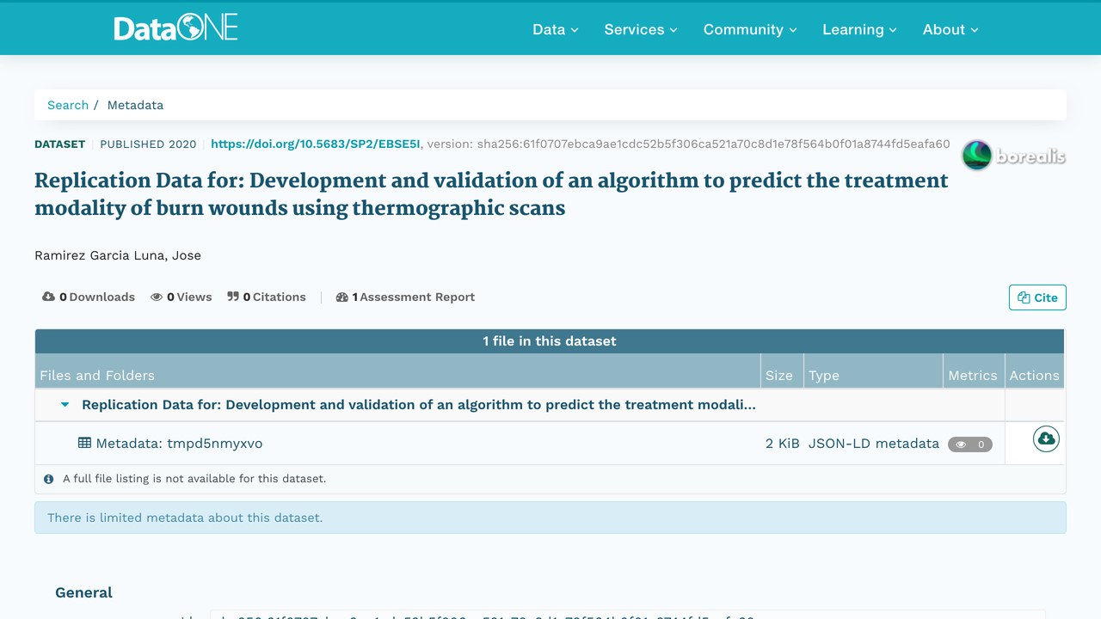Click the 1 file in this dataset header
This screenshot has height=619, width=1101.
(550, 341)
